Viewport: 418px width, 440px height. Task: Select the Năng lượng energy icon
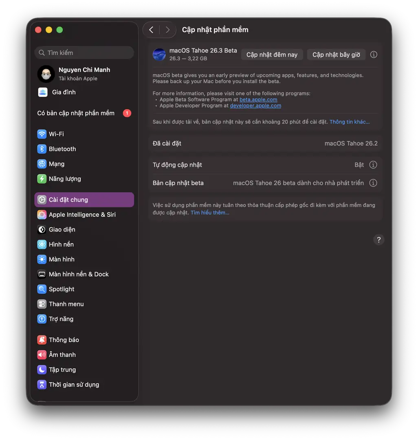point(42,179)
